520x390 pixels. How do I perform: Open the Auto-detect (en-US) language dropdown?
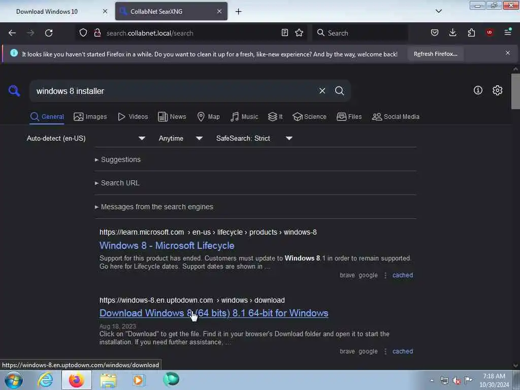(86, 138)
